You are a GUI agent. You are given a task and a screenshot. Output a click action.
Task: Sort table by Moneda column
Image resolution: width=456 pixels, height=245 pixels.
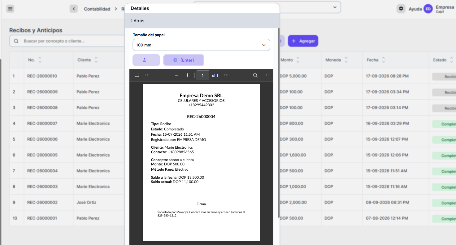coord(346,60)
